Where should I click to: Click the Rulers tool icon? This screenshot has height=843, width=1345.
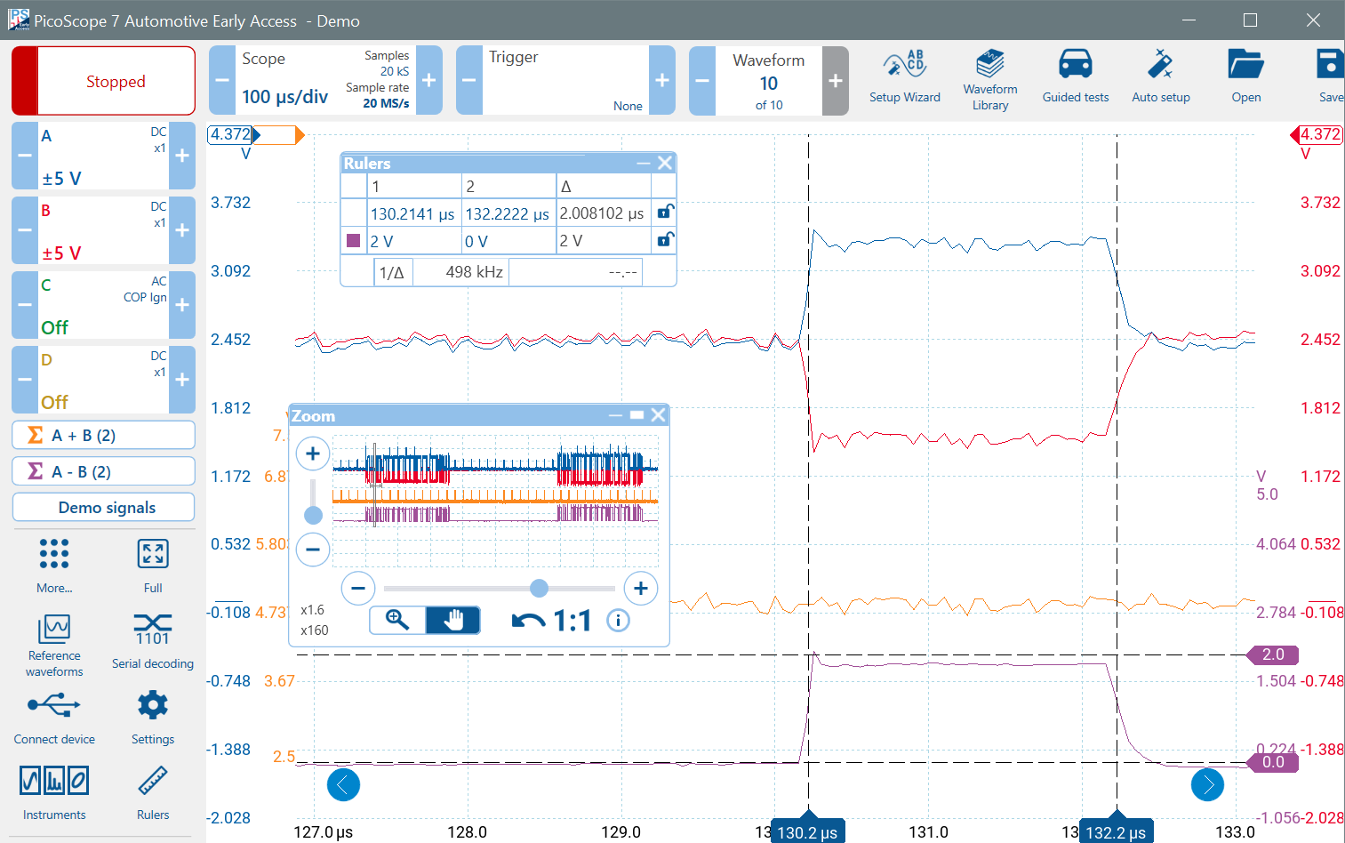(x=153, y=782)
